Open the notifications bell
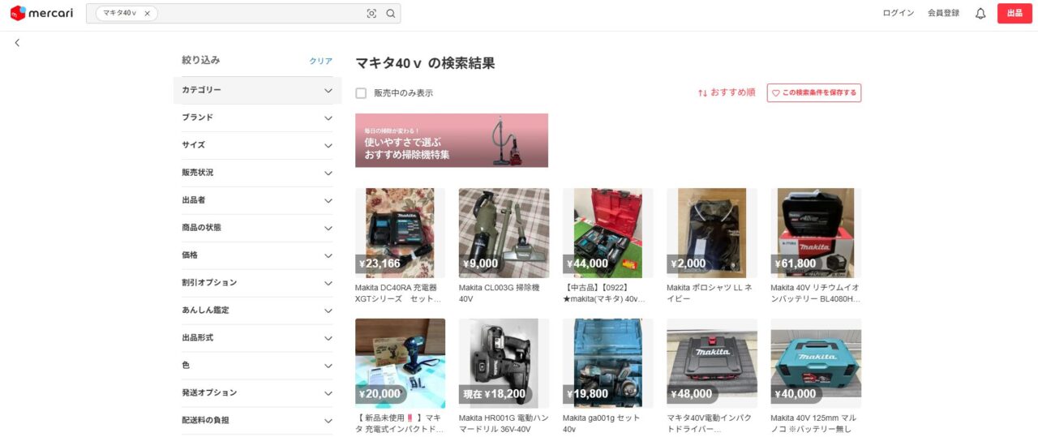Screen dimensions: 1038x437 coord(980,14)
